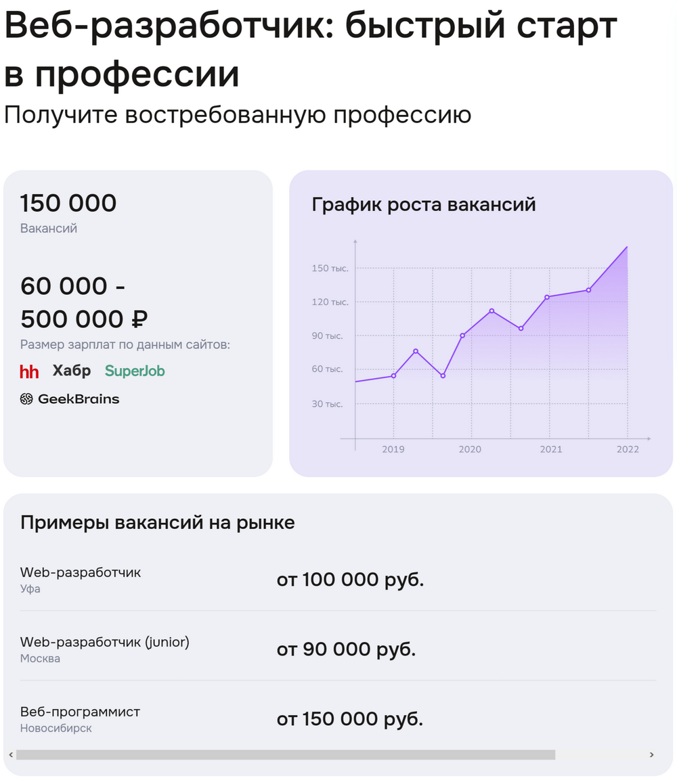The height and width of the screenshot is (780, 677).
Task: Click the page heading 'Веб-разработчик: быстрый старт'
Action: tap(310, 27)
